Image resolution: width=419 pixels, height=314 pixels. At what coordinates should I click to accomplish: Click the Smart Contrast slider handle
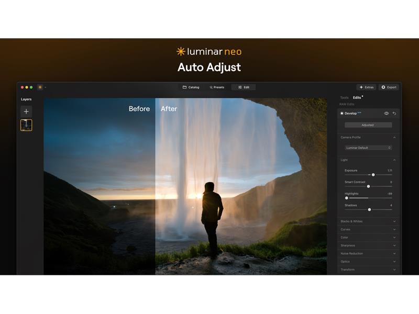369,186
